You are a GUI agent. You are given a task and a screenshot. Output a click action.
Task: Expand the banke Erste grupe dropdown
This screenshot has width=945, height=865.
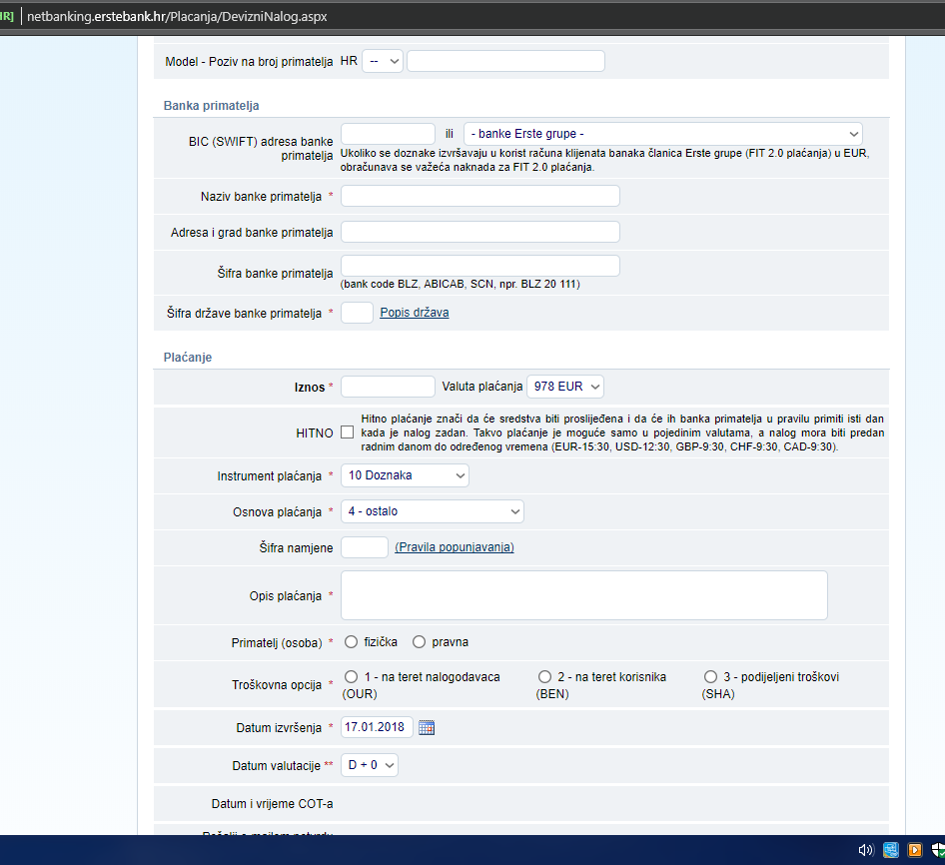click(x=663, y=134)
